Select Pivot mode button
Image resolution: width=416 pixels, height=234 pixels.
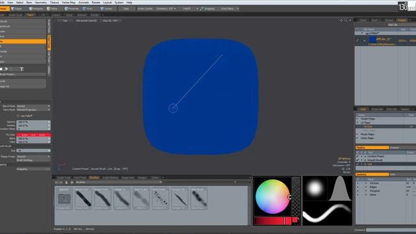pos(88,8)
